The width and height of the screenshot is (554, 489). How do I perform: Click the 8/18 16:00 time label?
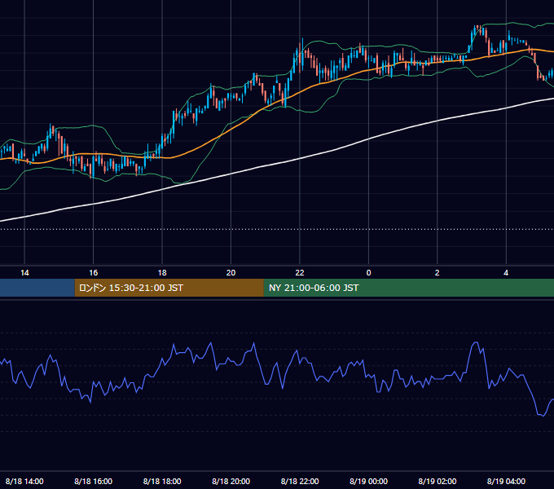pos(93,481)
